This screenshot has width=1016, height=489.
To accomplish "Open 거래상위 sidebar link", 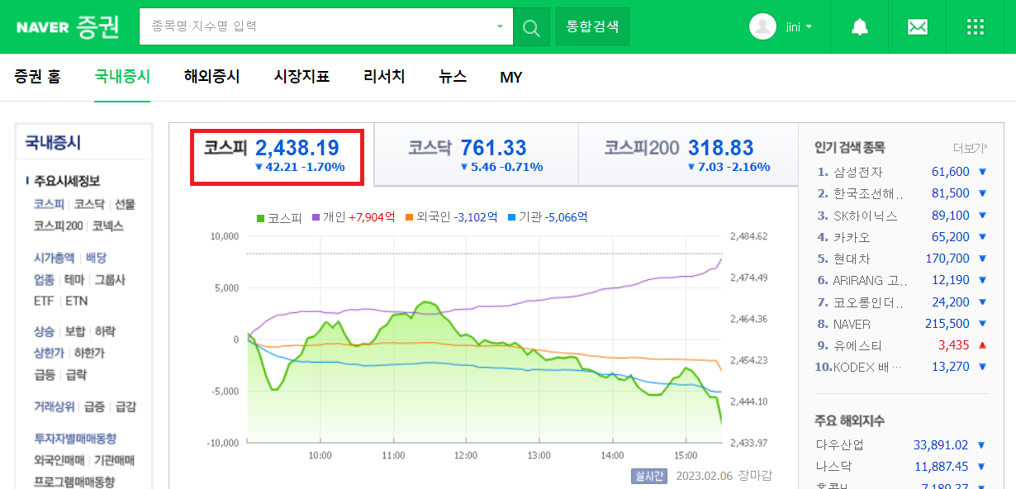I will pos(54,406).
